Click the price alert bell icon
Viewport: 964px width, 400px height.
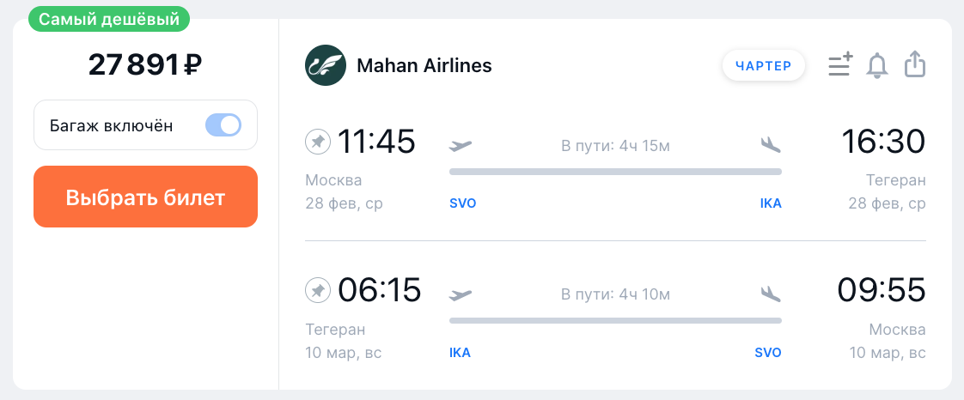[x=877, y=65]
